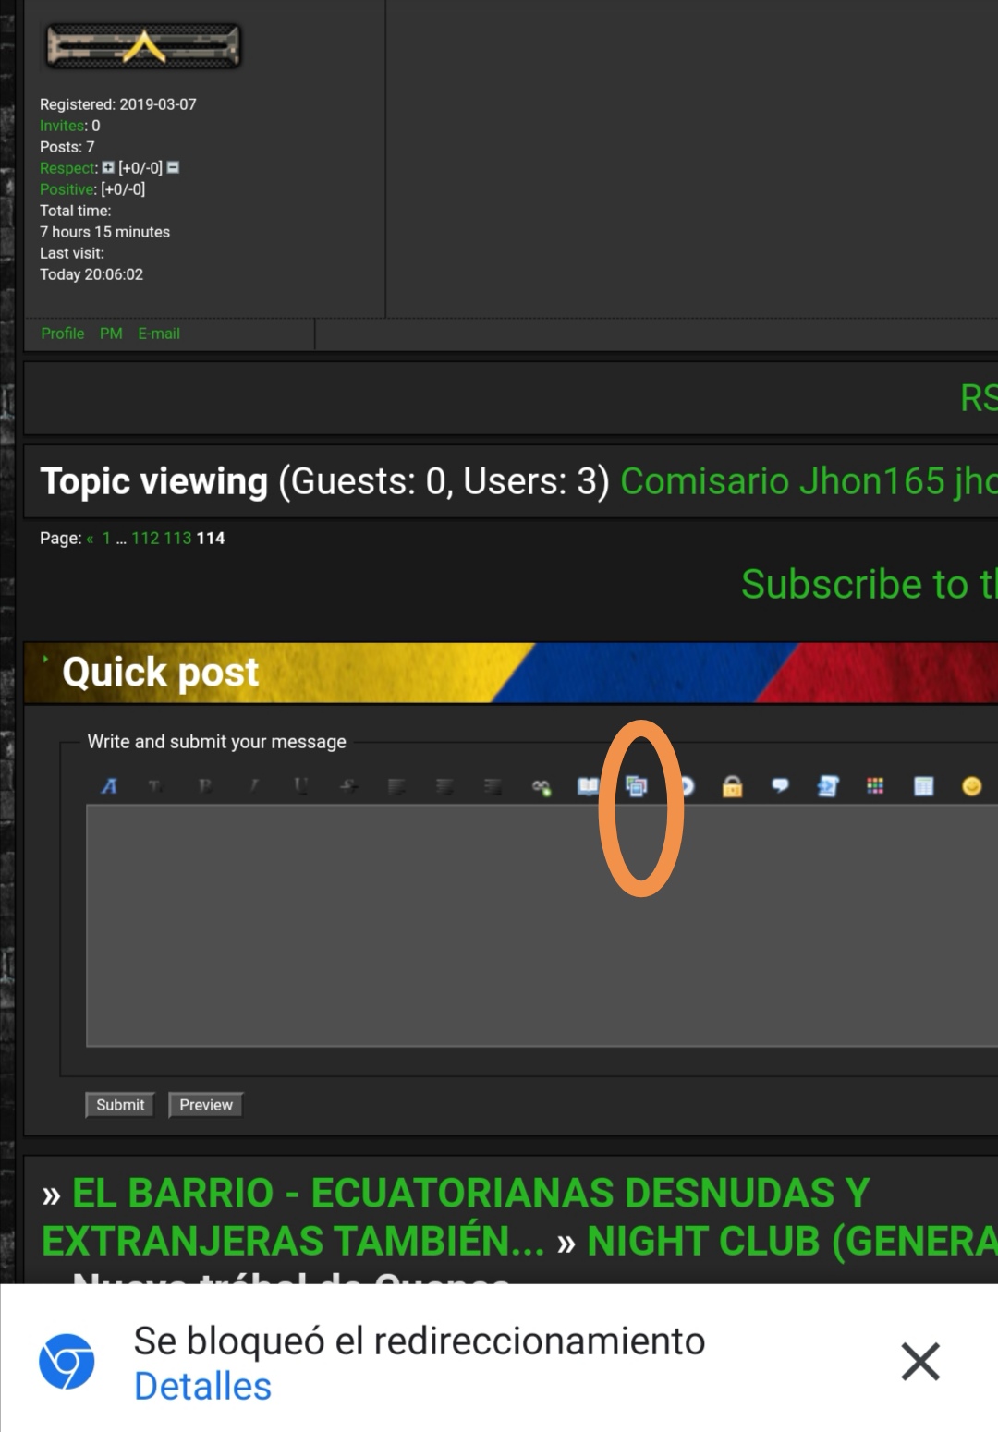Image resolution: width=998 pixels, height=1432 pixels.
Task: Open Detalles in redirect blocked notice
Action: pos(202,1386)
